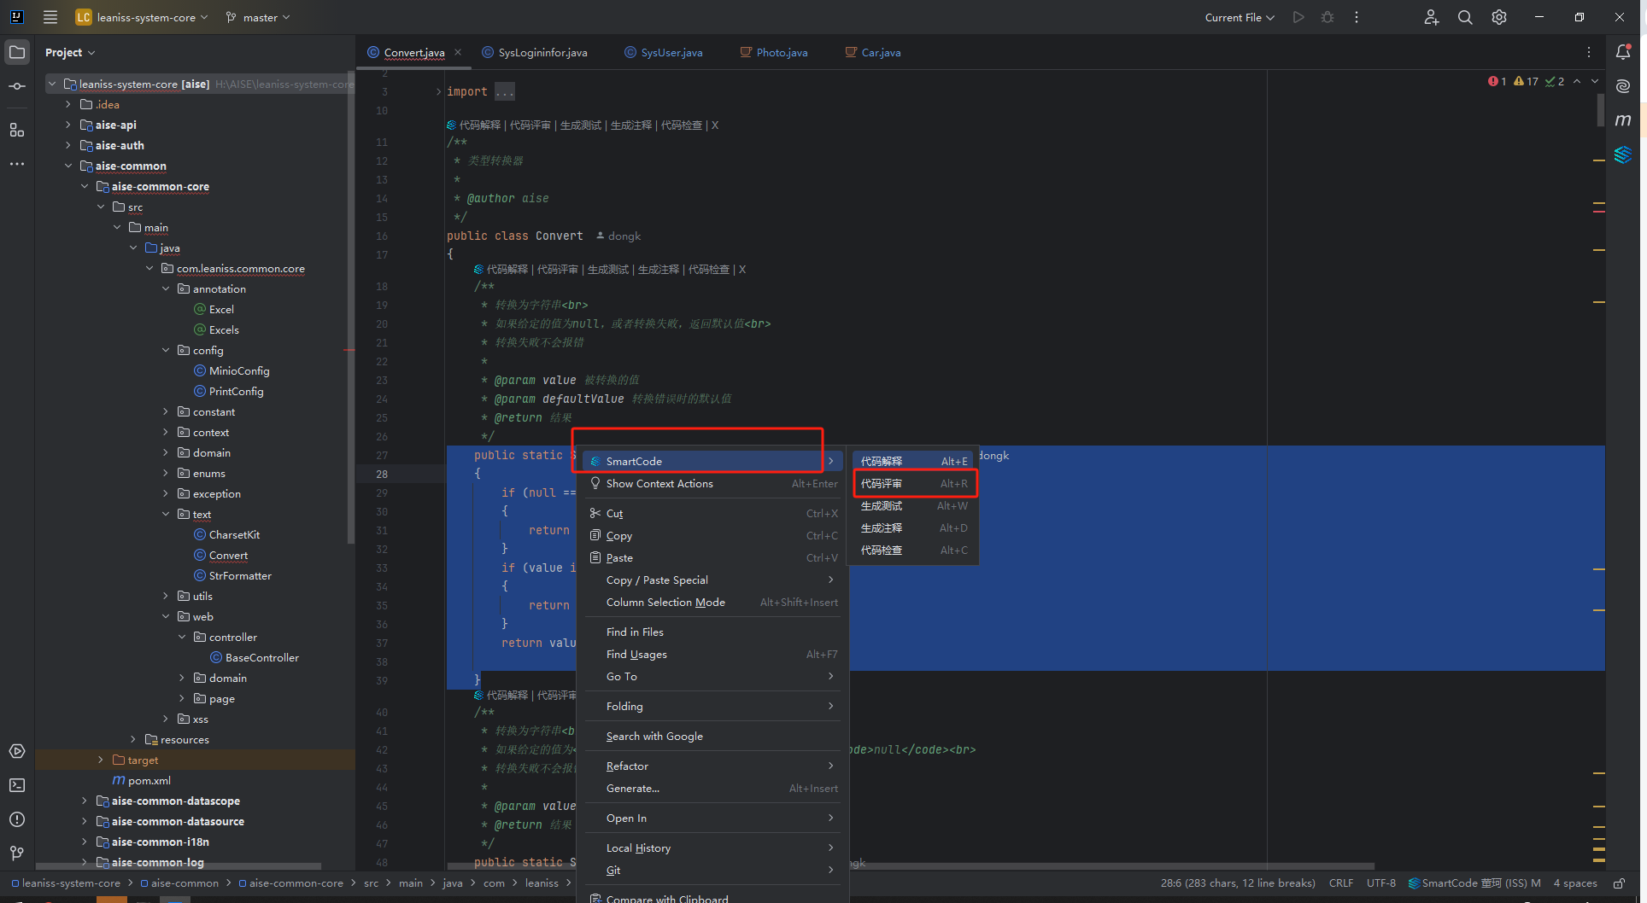1647x903 pixels.
Task: Open the Services tool window icon
Action: point(17,751)
